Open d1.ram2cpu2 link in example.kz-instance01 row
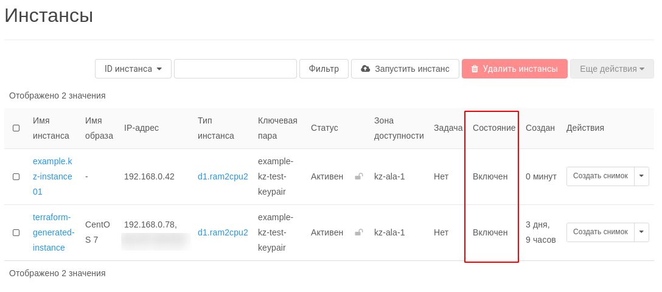This screenshot has height=292, width=662. (x=223, y=176)
